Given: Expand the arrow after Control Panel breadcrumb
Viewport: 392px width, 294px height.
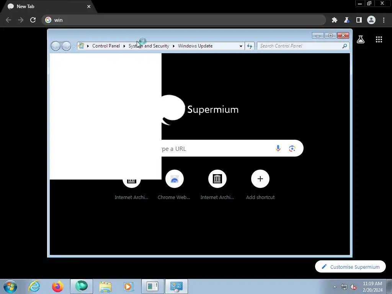Looking at the screenshot, I should pyautogui.click(x=124, y=46).
